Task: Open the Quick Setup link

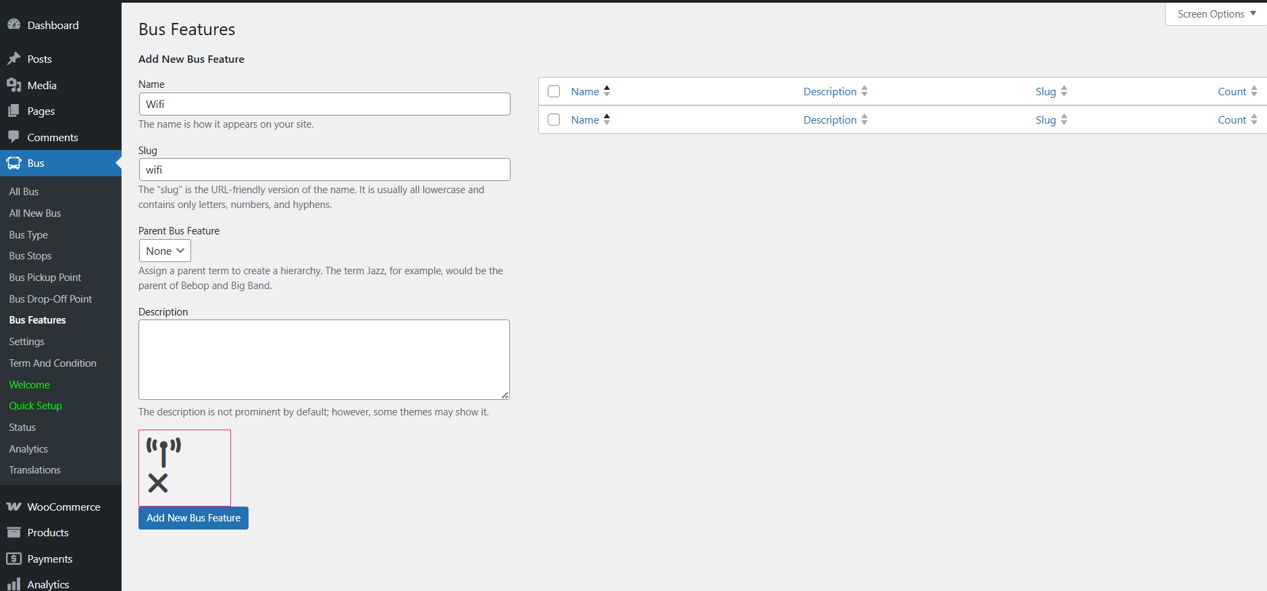Action: 35,406
